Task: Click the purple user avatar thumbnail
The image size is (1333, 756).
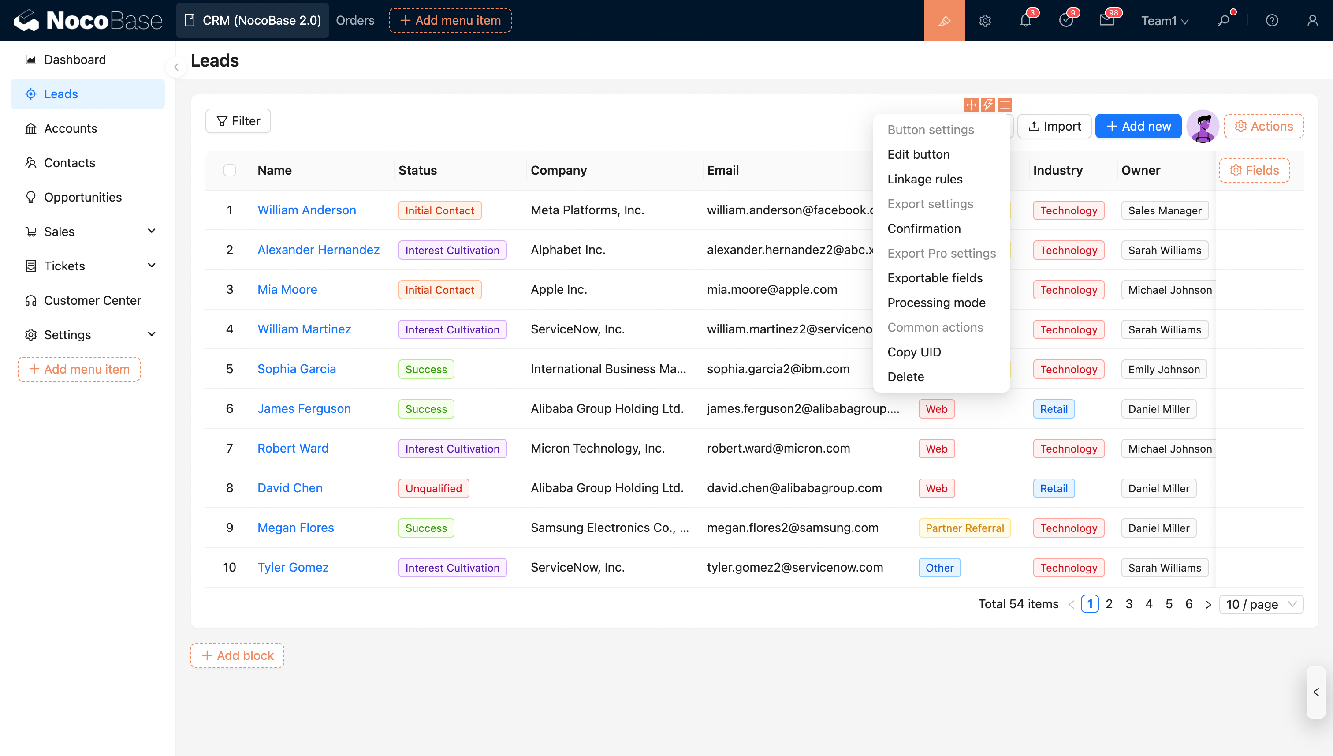Action: click(1202, 126)
